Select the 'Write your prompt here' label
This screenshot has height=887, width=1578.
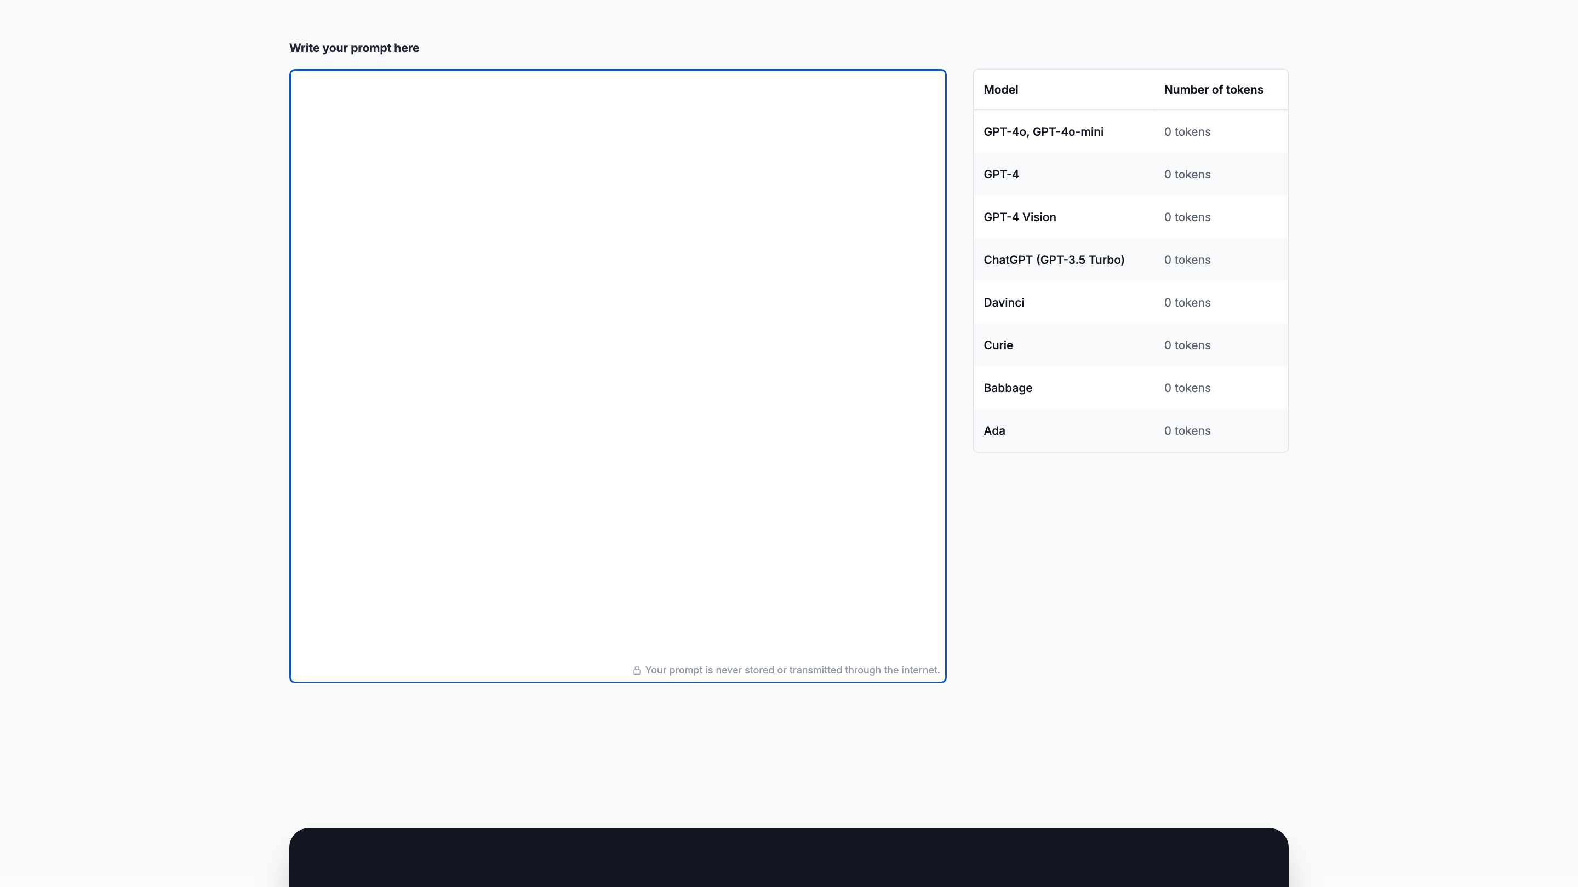354,48
